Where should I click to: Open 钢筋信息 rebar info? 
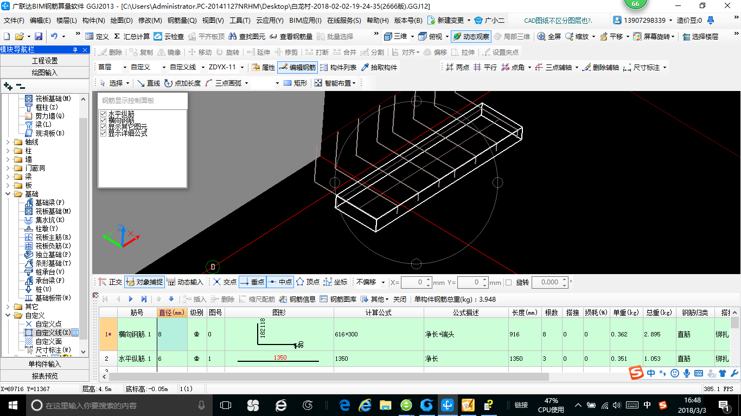(x=297, y=299)
